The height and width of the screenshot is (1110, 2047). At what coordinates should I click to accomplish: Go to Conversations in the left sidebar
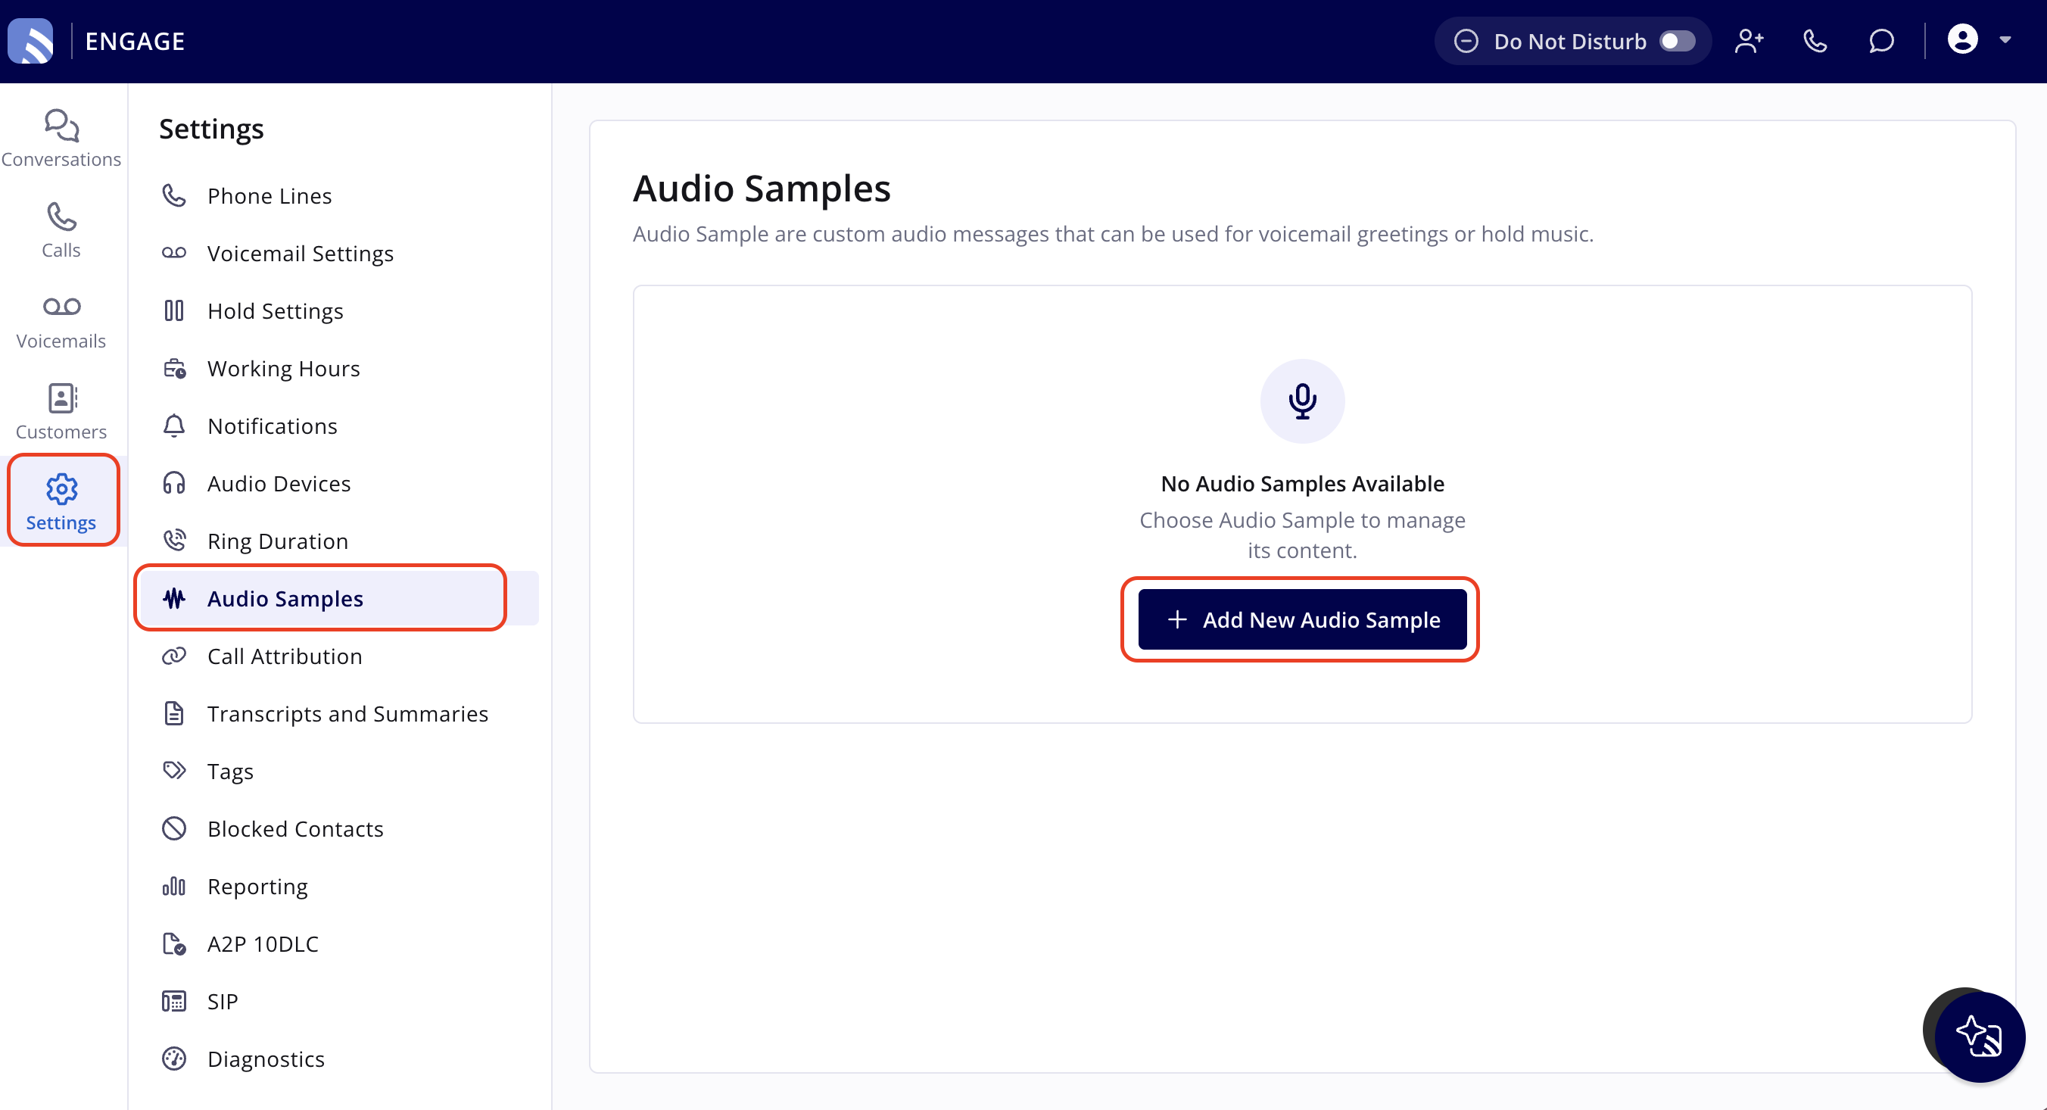(61, 139)
